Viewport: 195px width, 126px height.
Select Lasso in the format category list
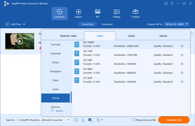56,89
